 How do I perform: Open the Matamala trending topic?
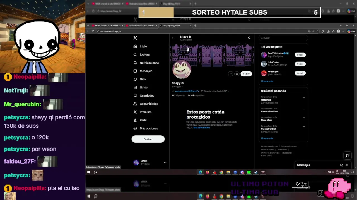266,100
